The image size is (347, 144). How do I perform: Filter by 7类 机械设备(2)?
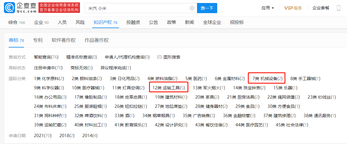(268, 78)
